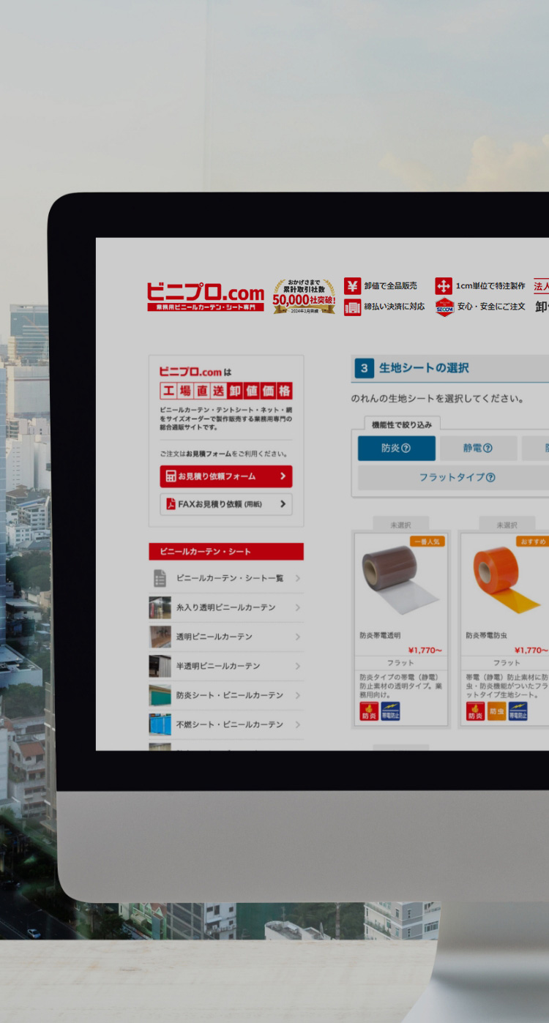The width and height of the screenshot is (549, 1023).
Task: Click the blue thumbnail for 不燃シート・ビニールカーテン
Action: click(160, 724)
